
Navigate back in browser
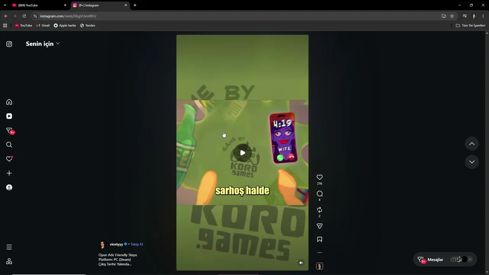(6, 16)
